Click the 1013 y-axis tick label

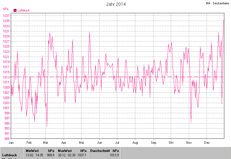(7, 77)
